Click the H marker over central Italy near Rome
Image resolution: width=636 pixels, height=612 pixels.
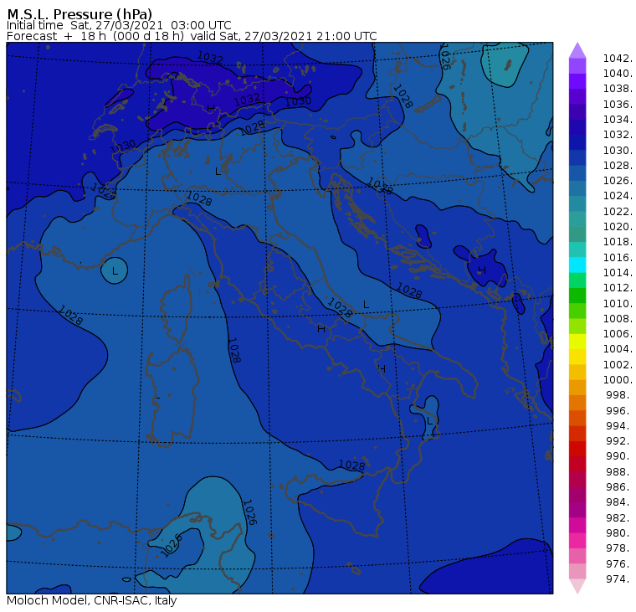tap(321, 329)
